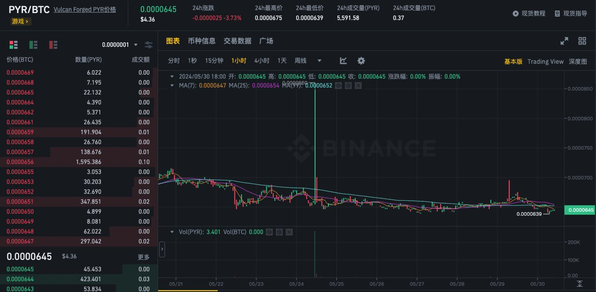596x292 pixels.
Task: Switch to the 广场 tab
Action: [x=266, y=41]
